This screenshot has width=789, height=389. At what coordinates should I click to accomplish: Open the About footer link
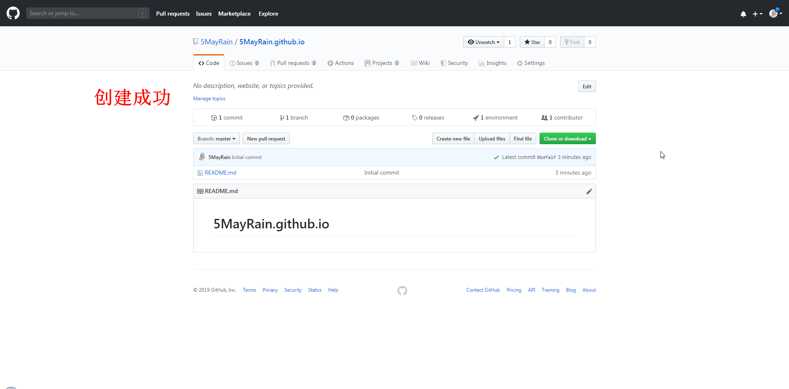click(x=589, y=290)
